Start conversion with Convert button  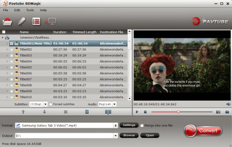pyautogui.click(x=203, y=131)
